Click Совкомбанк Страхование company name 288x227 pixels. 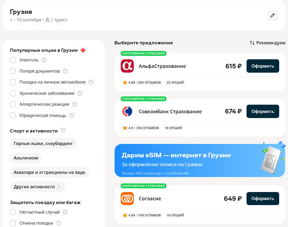170,111
